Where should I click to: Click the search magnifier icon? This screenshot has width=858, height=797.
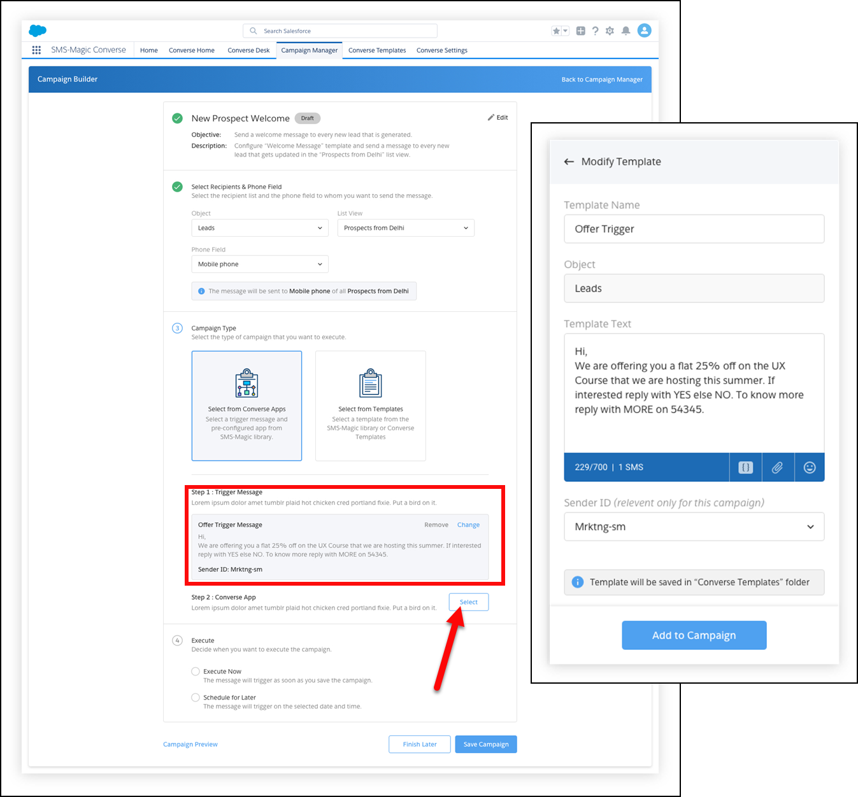click(254, 31)
